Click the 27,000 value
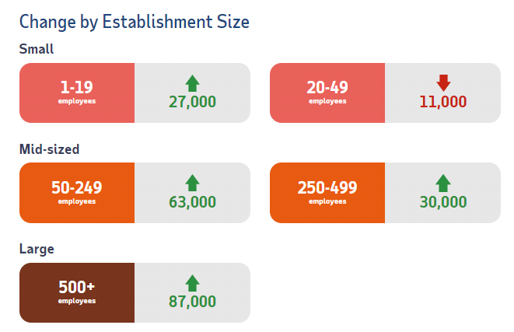The image size is (514, 332). [192, 102]
